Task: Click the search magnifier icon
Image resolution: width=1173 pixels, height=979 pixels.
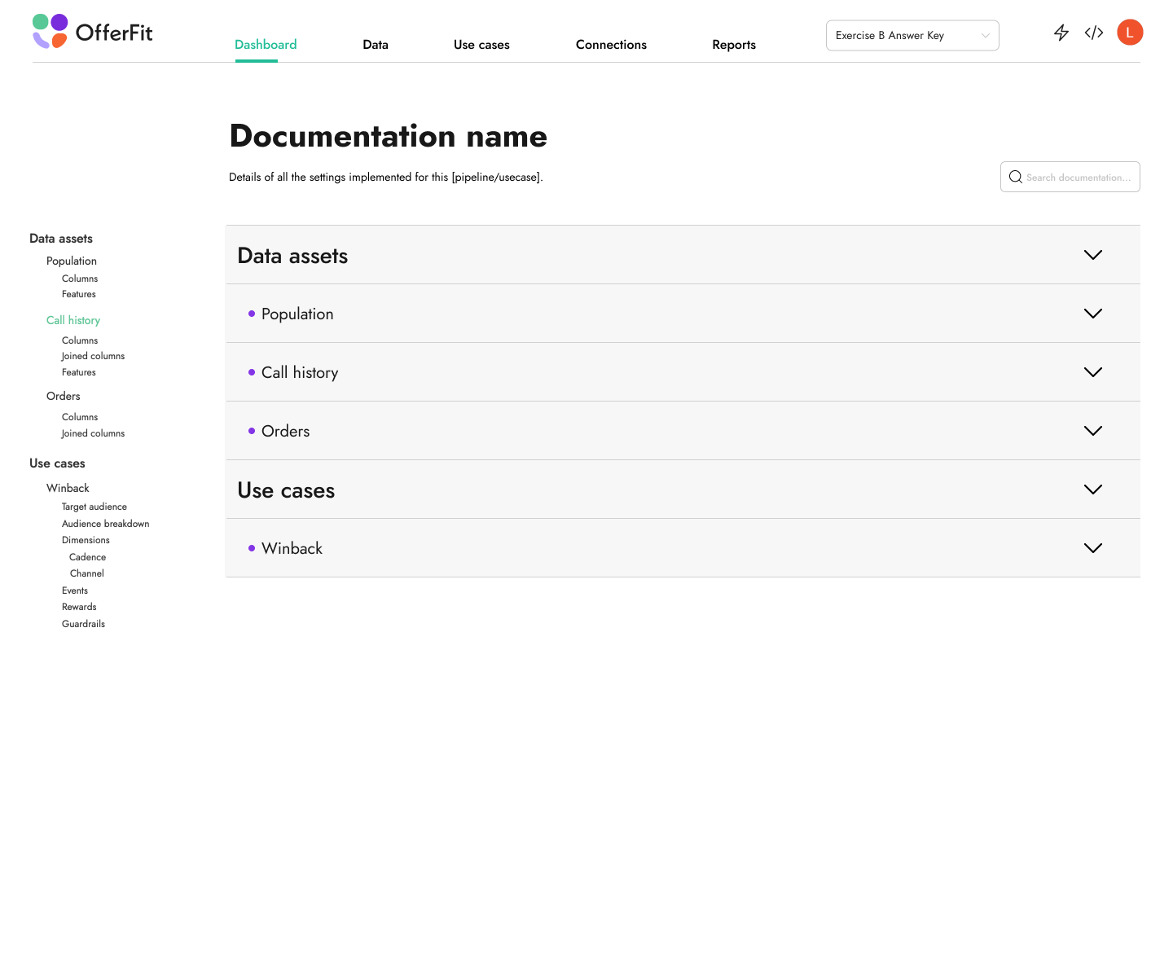Action: coord(1015,177)
